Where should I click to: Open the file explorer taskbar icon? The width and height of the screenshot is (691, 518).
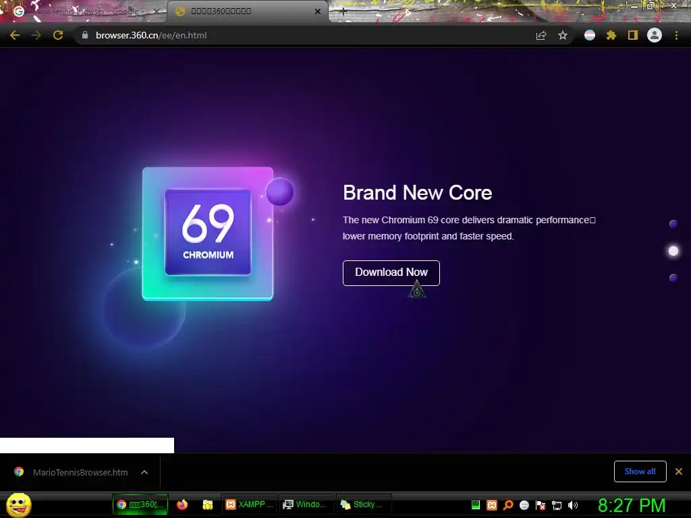click(208, 505)
